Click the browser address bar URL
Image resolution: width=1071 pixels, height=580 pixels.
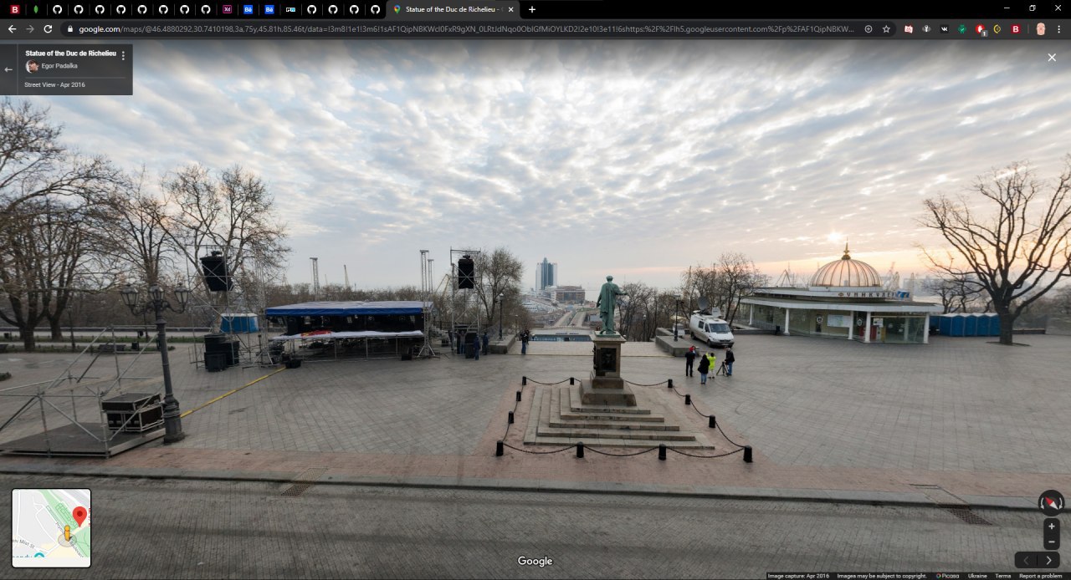point(466,28)
